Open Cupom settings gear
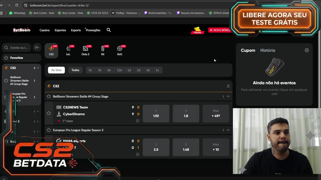Screen dimensions: 321x180 coord(307,50)
